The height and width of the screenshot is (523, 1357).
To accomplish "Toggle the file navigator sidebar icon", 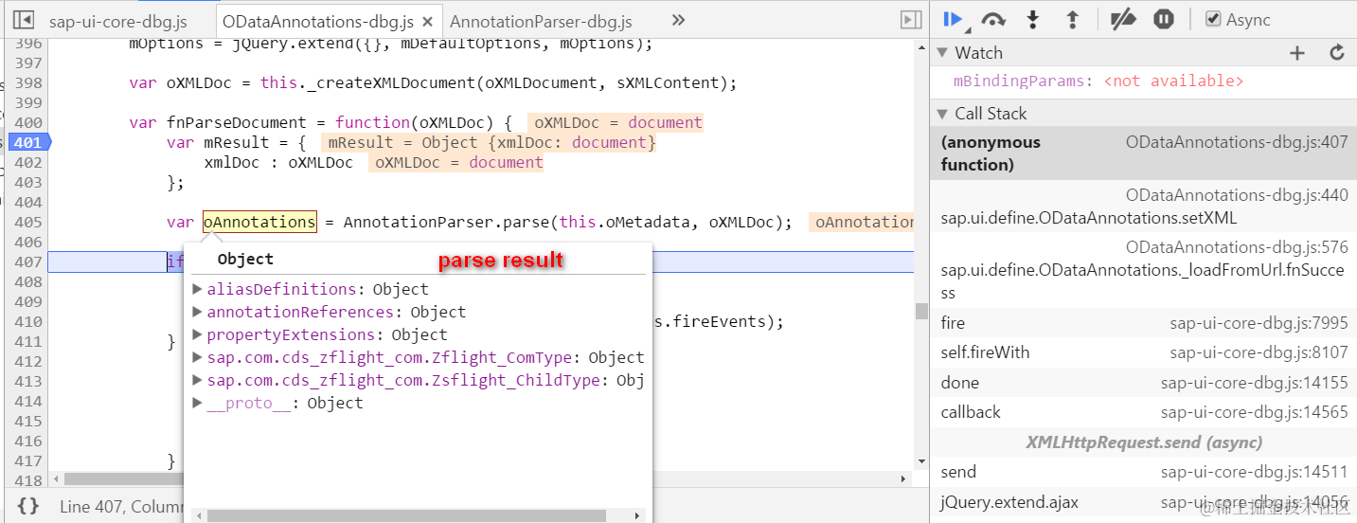I will pyautogui.click(x=26, y=20).
